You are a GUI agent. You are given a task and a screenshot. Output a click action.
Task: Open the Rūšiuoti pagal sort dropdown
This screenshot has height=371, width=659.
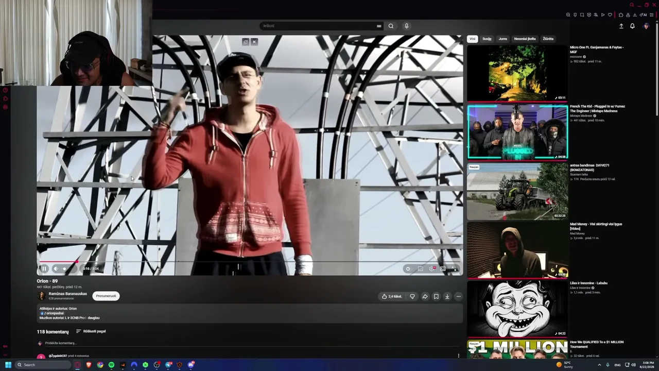click(91, 331)
